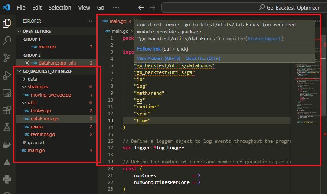This screenshot has width=327, height=194.
Task: Open Explorer panel more actions ellipsis
Action: click(x=90, y=21)
